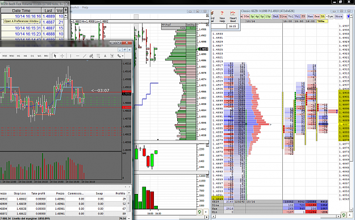Select the 30m timeframe button
355x220 pixels.
tap(247, 16)
